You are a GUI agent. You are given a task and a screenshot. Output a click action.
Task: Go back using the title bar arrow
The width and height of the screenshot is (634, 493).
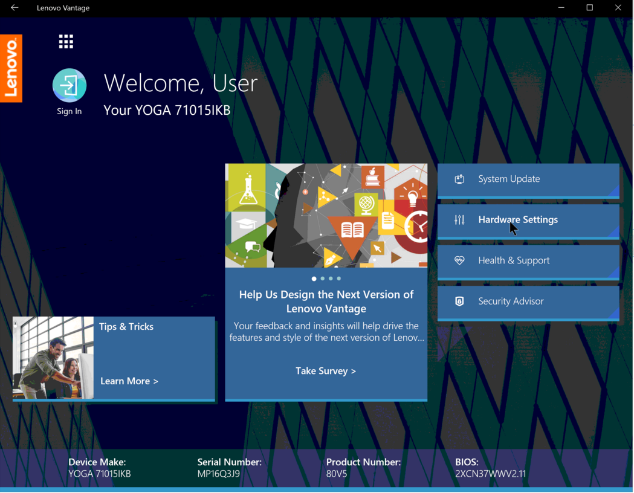[x=15, y=8]
